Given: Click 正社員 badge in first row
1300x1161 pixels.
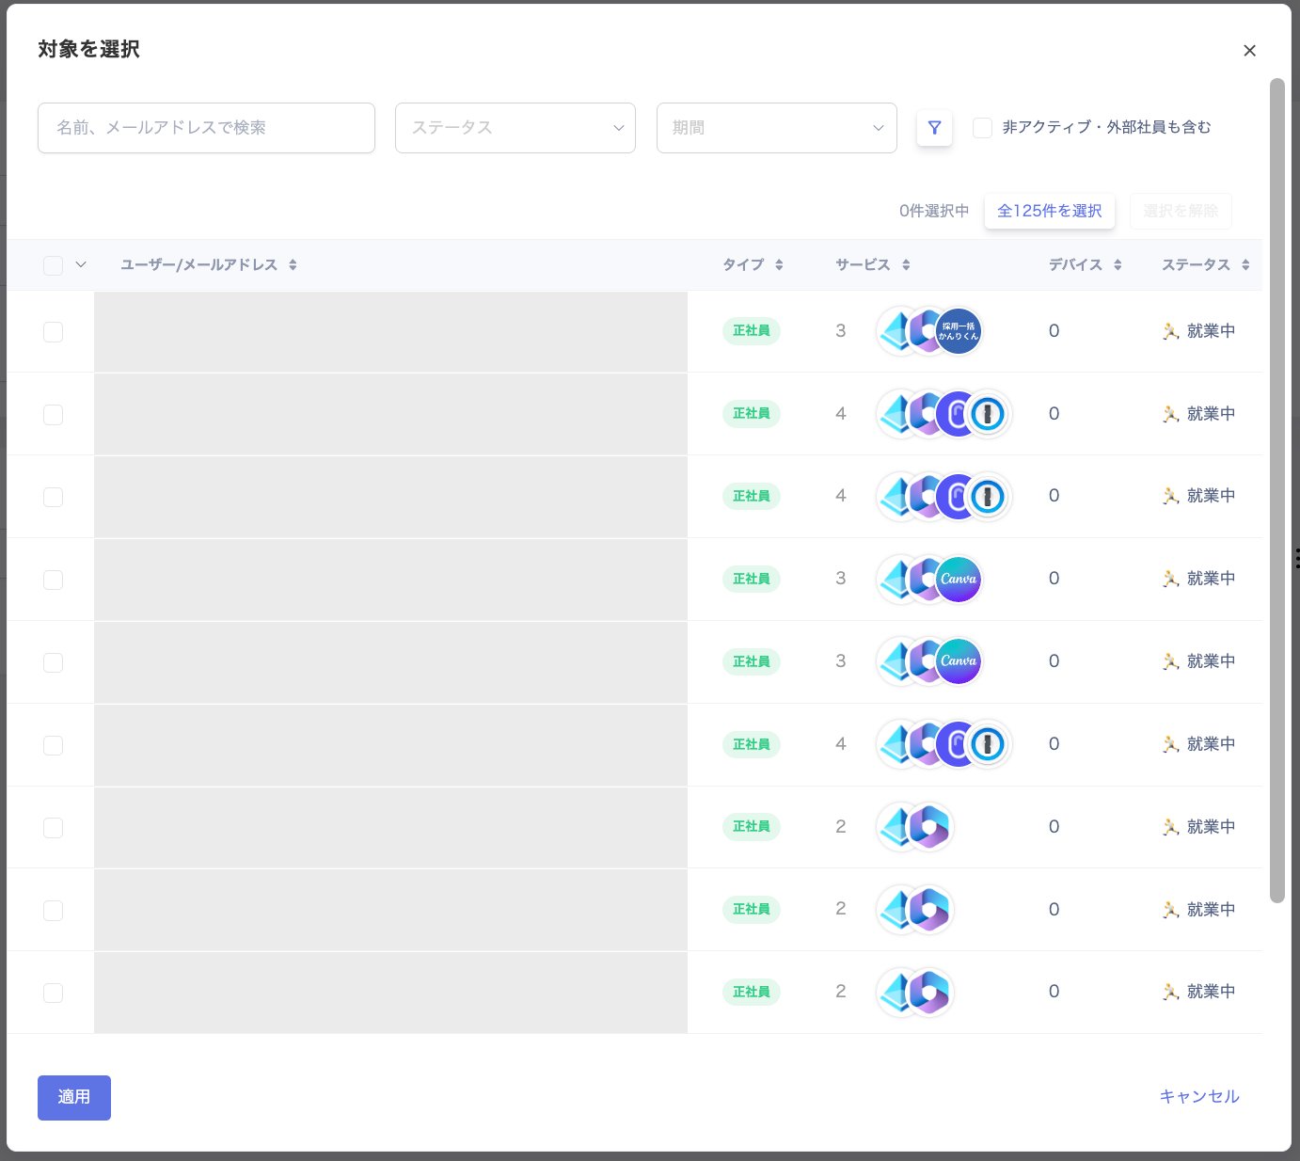Looking at the screenshot, I should [752, 331].
